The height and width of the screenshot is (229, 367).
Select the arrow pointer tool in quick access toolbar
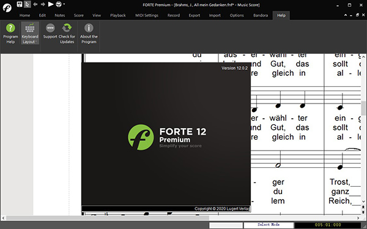[x=27, y=4]
